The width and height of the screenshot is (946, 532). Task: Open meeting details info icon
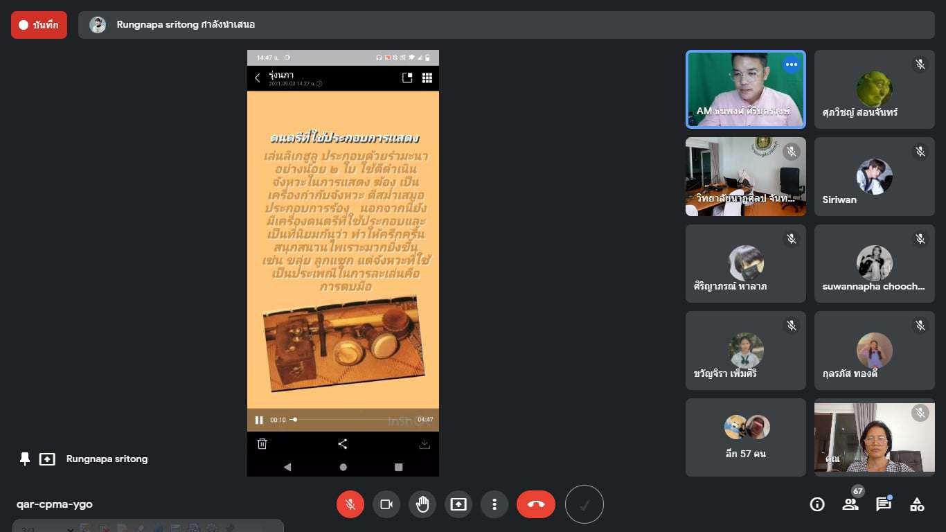[x=817, y=504]
